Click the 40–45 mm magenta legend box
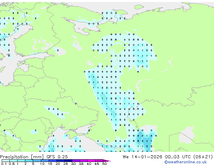This screenshot has width=214, height=165. pos(91,161)
